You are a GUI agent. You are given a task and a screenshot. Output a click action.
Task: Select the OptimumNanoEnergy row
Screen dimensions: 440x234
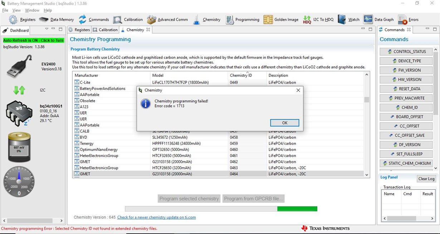tap(218, 149)
